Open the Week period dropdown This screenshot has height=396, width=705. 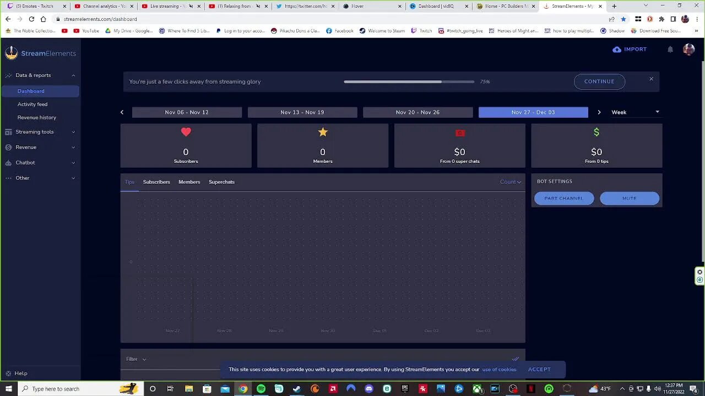click(x=635, y=112)
